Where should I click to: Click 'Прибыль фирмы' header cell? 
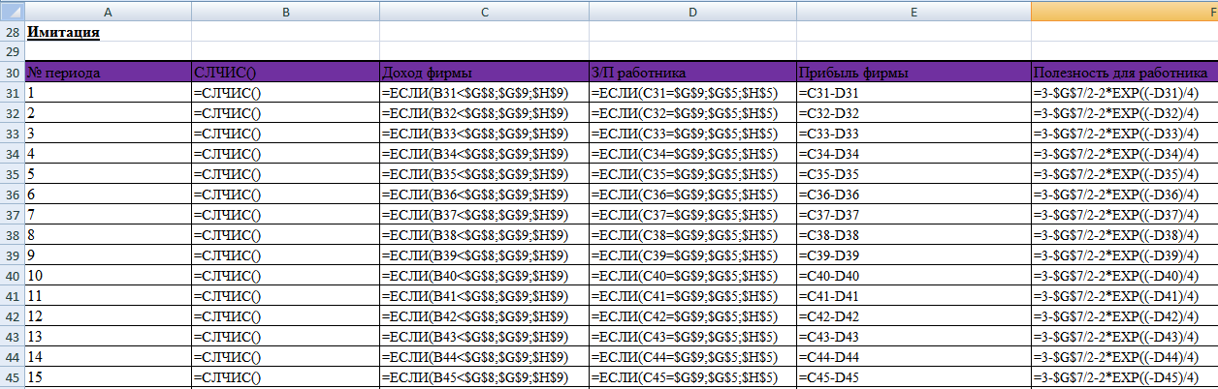click(913, 73)
